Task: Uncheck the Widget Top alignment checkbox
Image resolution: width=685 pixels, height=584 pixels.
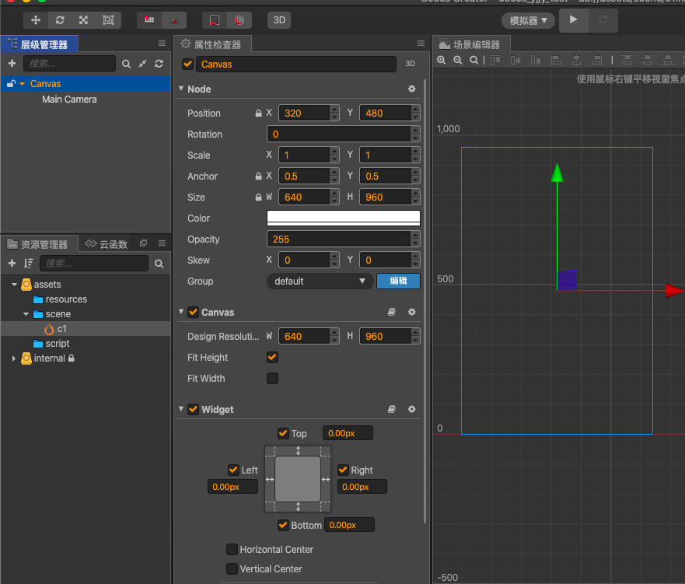Action: point(283,433)
